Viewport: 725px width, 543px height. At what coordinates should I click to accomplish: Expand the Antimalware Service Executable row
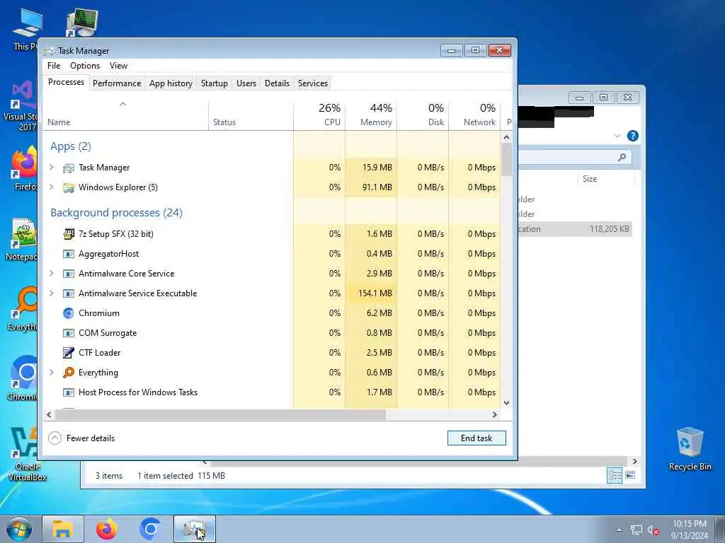(x=51, y=293)
